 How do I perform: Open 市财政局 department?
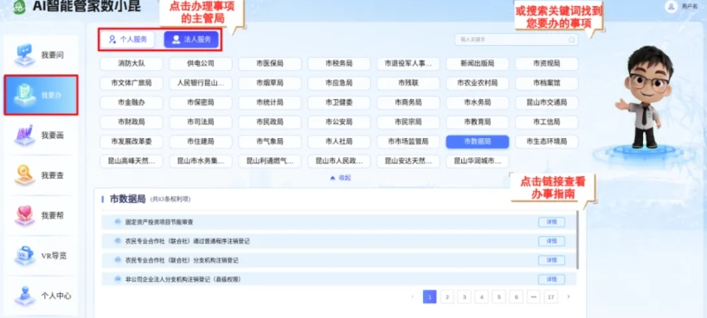pyautogui.click(x=132, y=122)
